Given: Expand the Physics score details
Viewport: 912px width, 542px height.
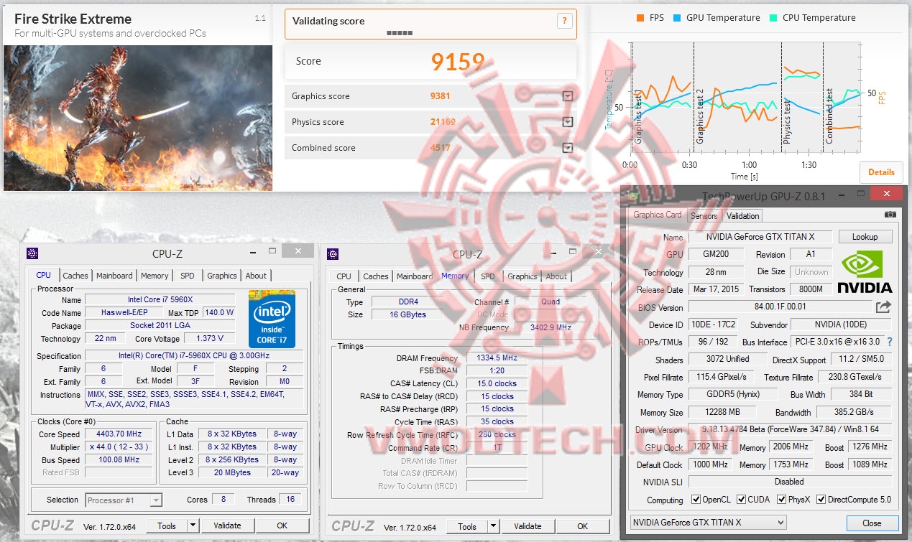Looking at the screenshot, I should 568,122.
